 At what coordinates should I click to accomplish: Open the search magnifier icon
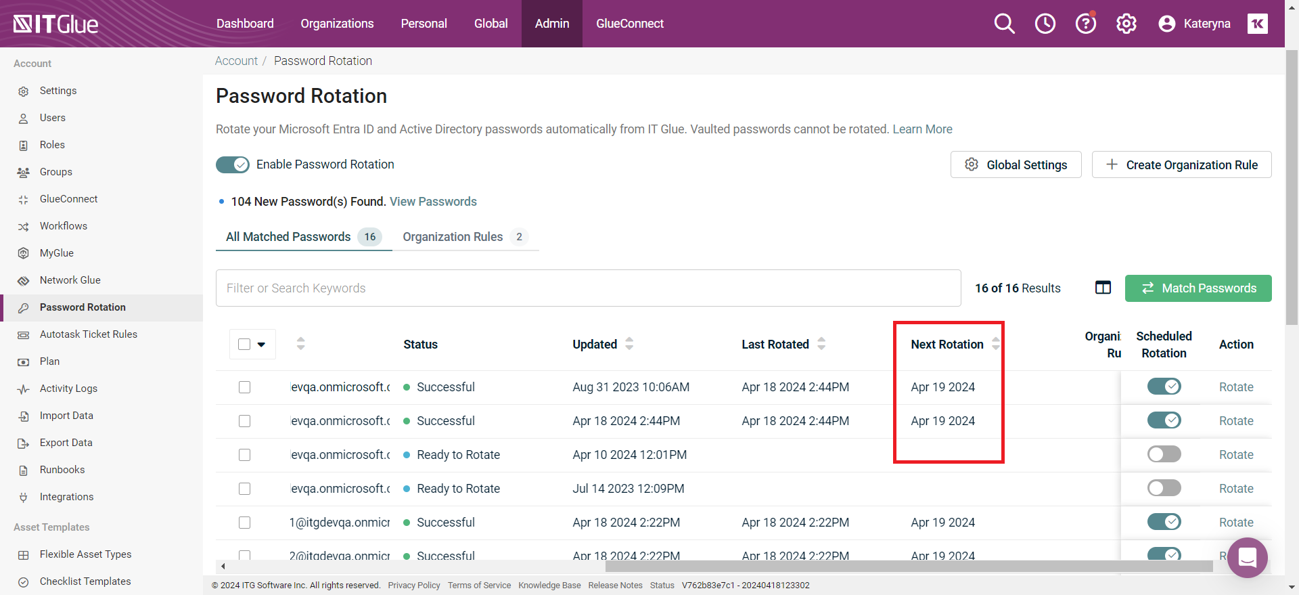1004,24
